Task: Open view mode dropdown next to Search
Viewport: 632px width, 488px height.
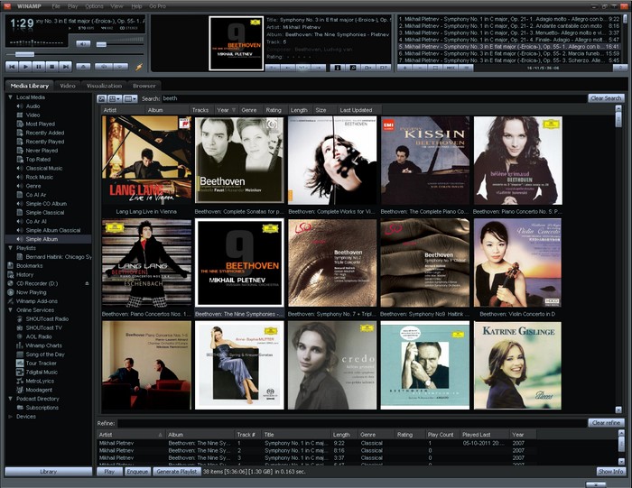Action: [115, 98]
